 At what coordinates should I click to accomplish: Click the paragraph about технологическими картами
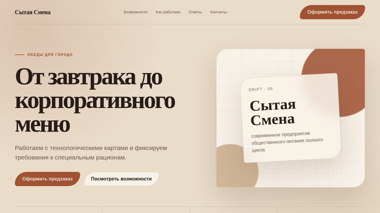[x=91, y=153]
